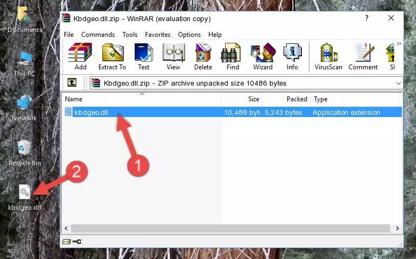Image resolution: width=416 pixels, height=259 pixels.
Task: Sort by the Name column header
Action: (142, 99)
